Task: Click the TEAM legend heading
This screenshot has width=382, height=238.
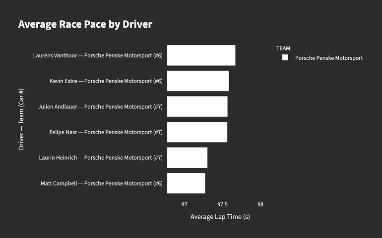Action: 283,48
